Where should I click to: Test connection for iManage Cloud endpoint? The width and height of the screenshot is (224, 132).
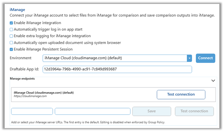[181, 95]
